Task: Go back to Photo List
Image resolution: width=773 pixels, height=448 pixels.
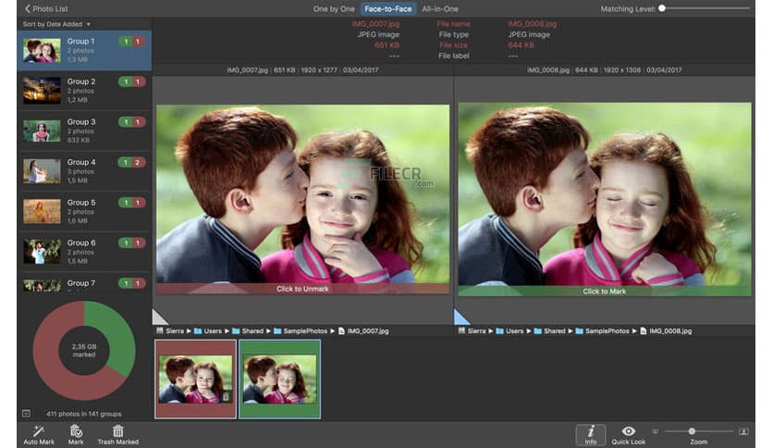Action: [46, 8]
